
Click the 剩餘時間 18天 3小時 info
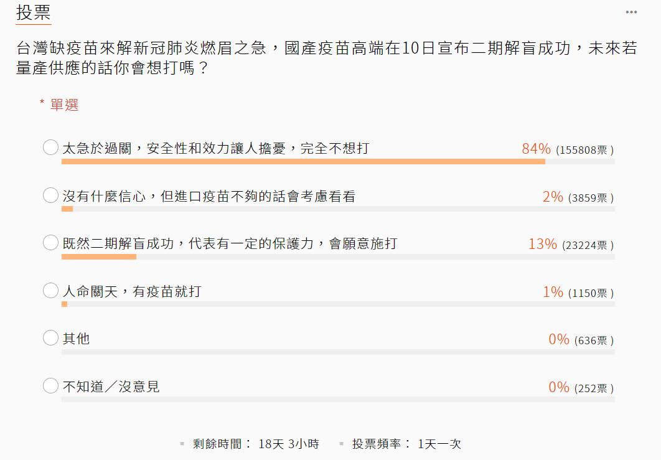tap(255, 444)
